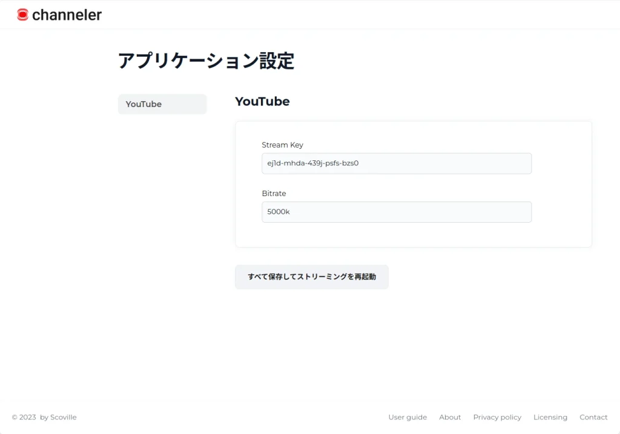
Task: Click the アプリケーション設定 page title
Action: (x=206, y=61)
